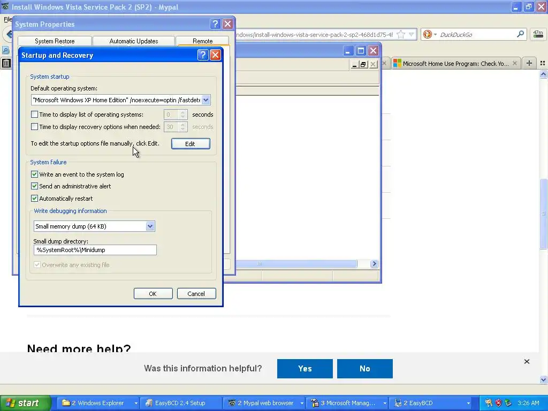Click the first system tray icon

click(489, 403)
